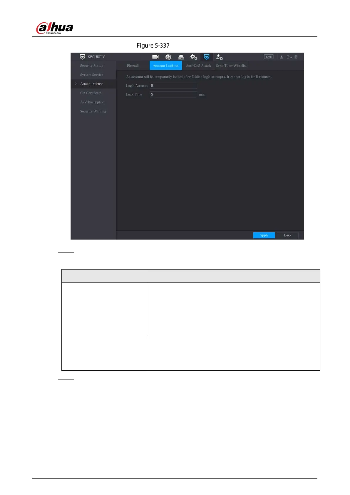Open Security Warning in sidebar
Screen dimensions: 350x495
(x=93, y=111)
